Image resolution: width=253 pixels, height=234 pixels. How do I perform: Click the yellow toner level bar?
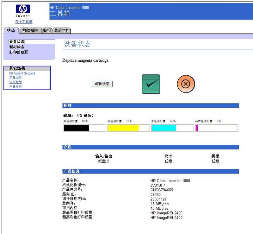129,128
